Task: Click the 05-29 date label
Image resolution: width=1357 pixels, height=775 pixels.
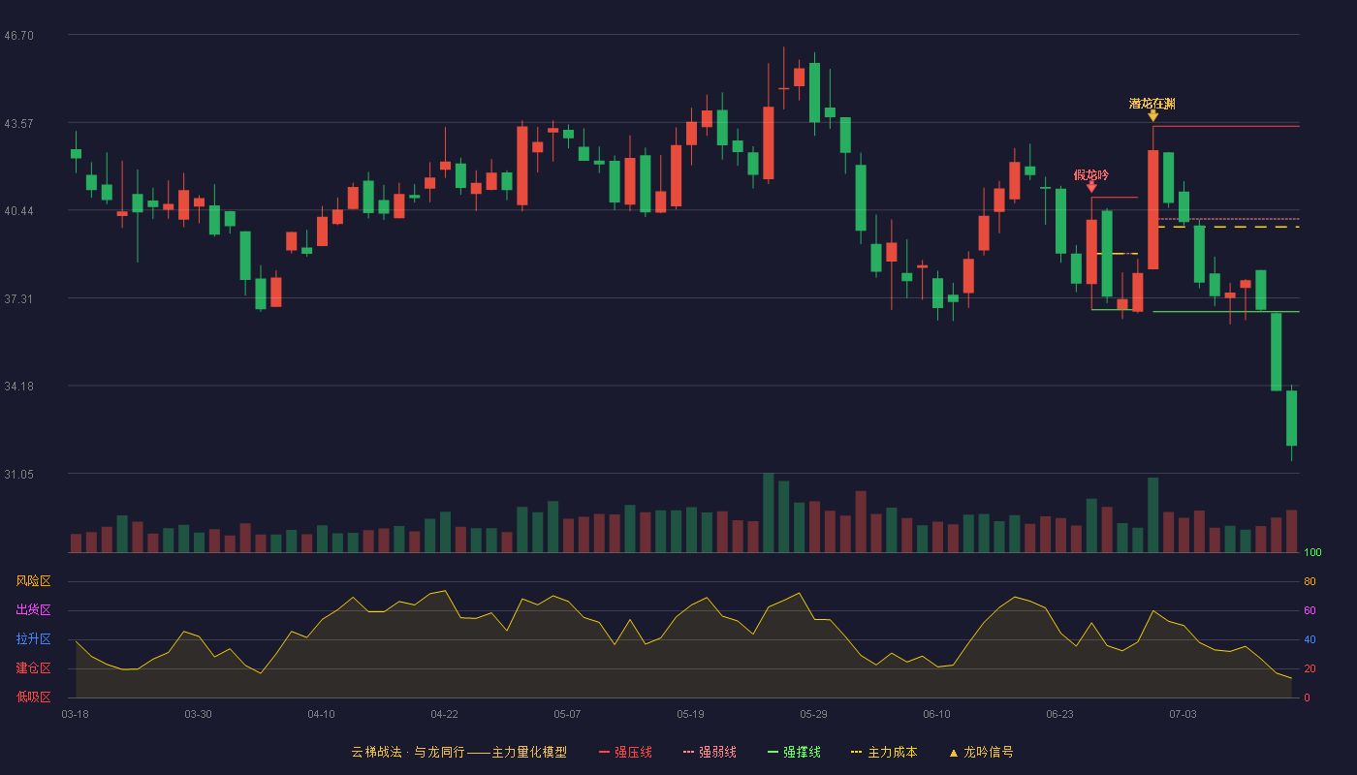Action: click(813, 714)
